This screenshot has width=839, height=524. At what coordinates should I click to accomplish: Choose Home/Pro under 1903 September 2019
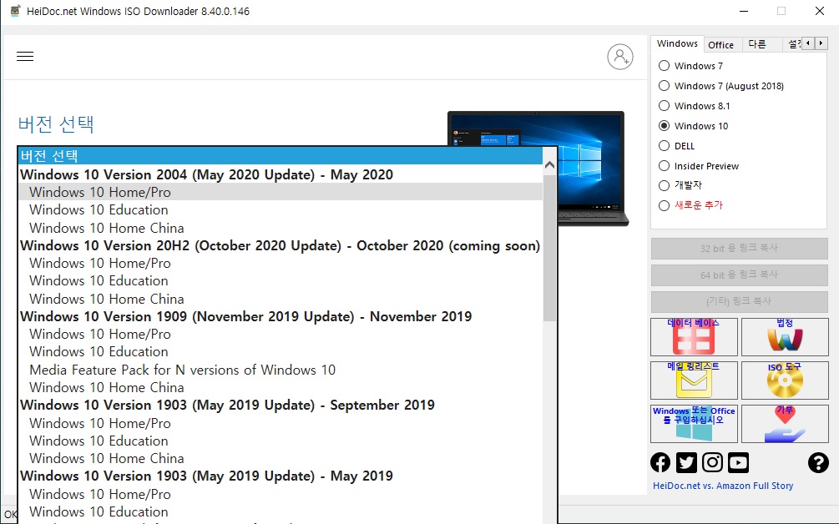coord(281,423)
